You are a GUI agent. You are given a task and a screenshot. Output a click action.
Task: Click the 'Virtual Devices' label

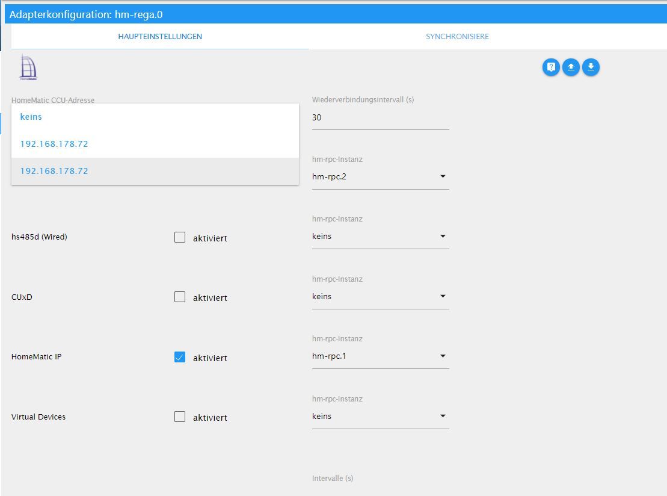(38, 417)
